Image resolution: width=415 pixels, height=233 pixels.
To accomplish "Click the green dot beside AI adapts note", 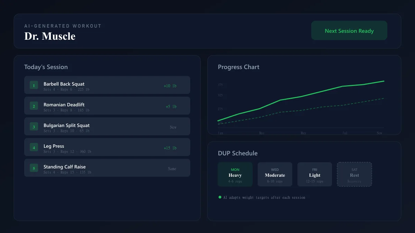I will 220,197.
